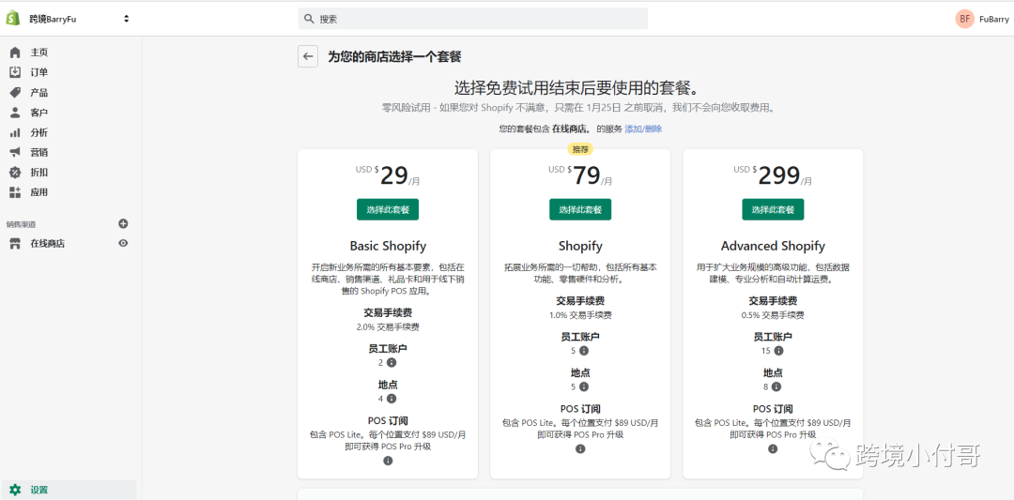The image size is (1014, 500).
Task: Click the 1.0% 交易手续费 text
Action: tap(580, 315)
